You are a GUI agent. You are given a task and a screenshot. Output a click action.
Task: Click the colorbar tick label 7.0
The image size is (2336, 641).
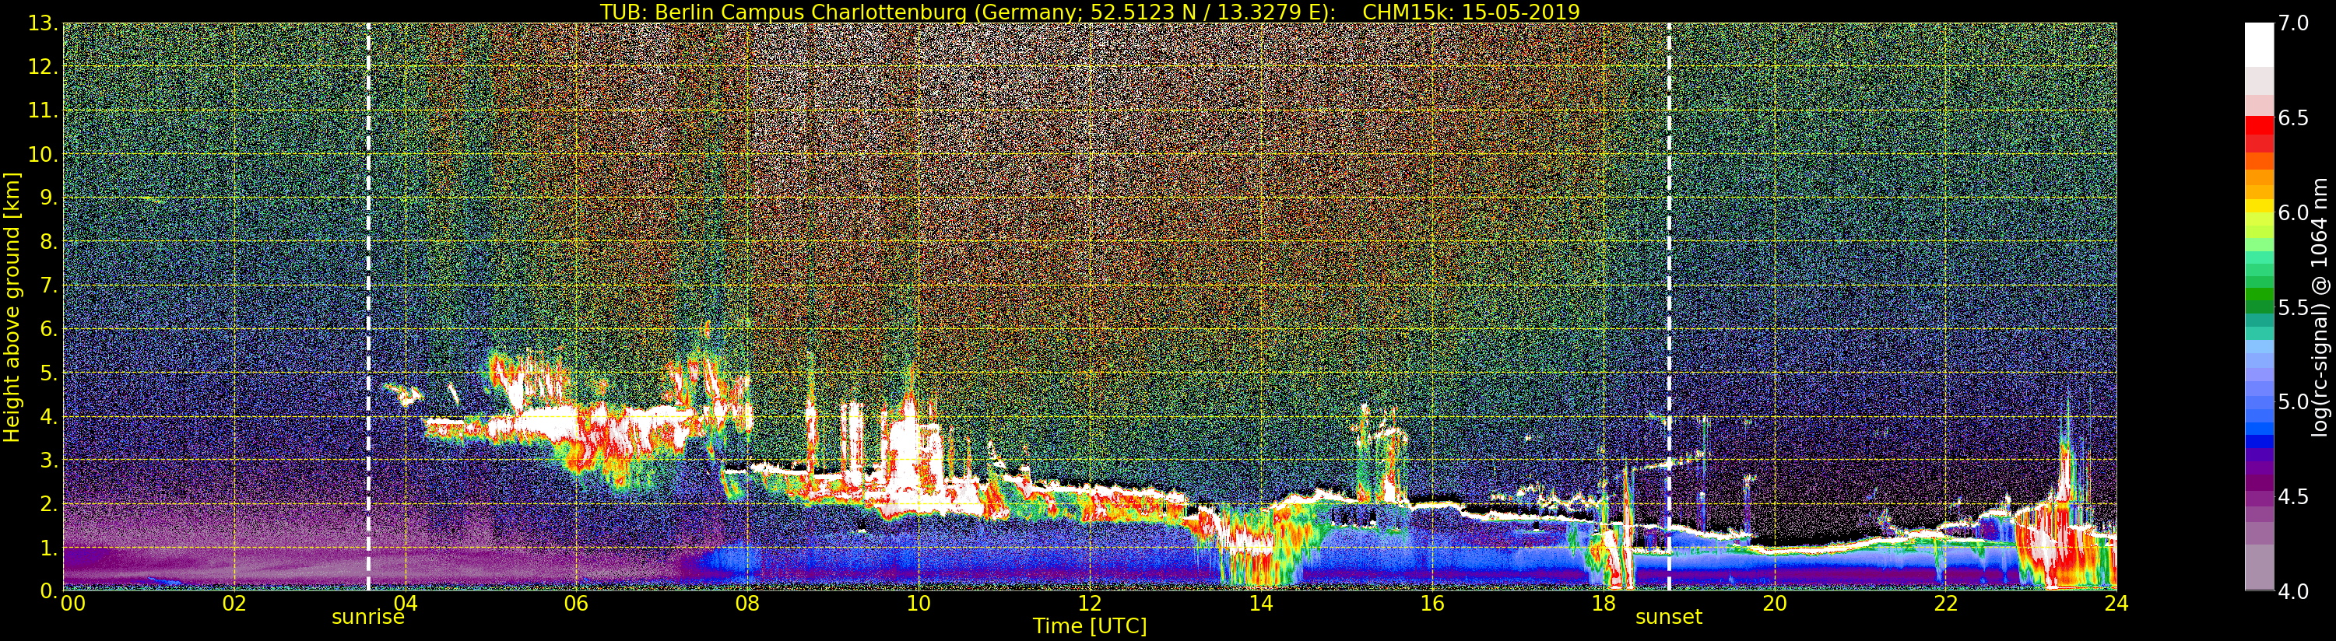(x=2293, y=23)
